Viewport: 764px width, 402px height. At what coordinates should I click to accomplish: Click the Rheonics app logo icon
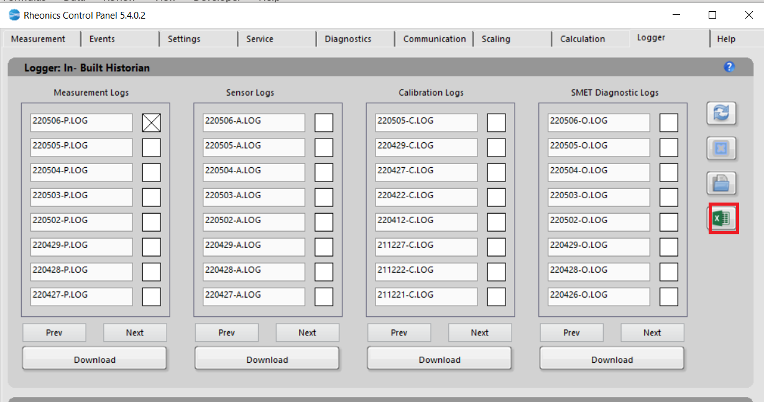point(14,15)
